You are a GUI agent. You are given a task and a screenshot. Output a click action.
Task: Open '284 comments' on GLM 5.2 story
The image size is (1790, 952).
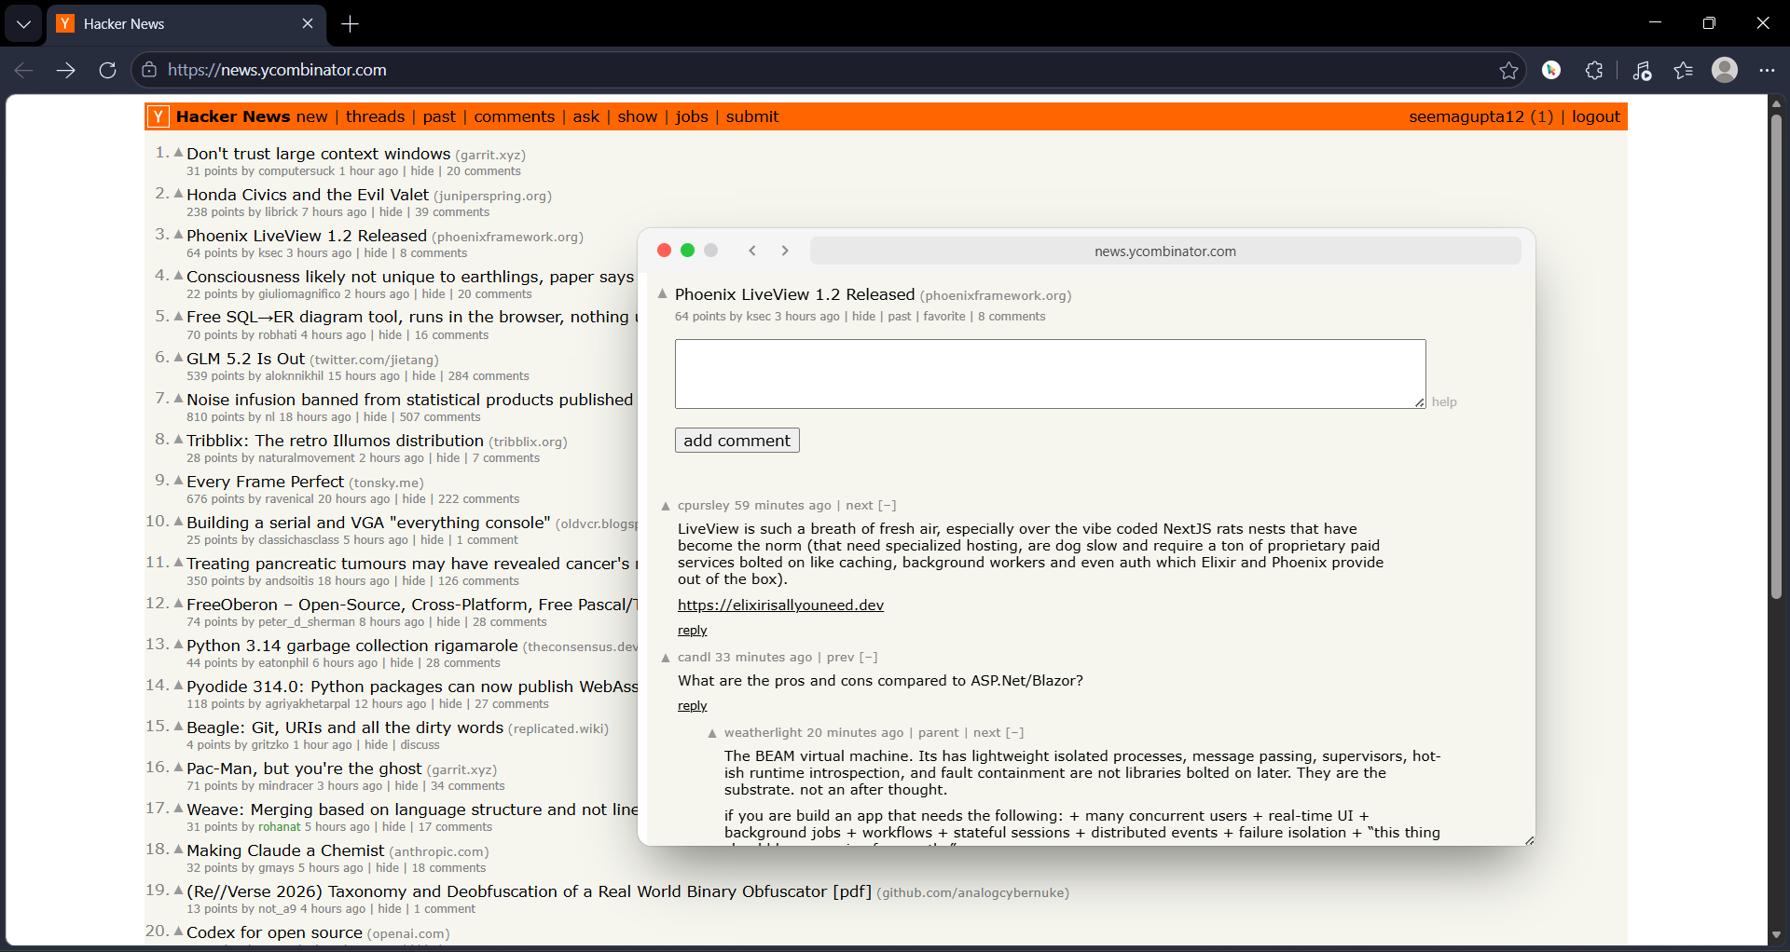(x=489, y=376)
